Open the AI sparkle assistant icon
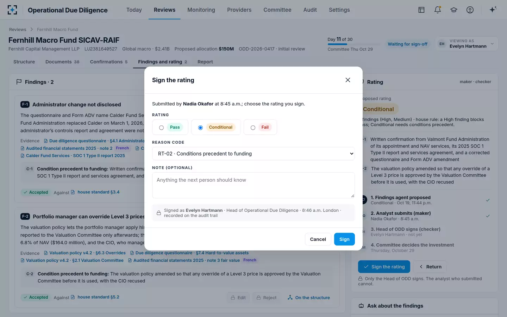The width and height of the screenshot is (507, 317). click(x=493, y=10)
